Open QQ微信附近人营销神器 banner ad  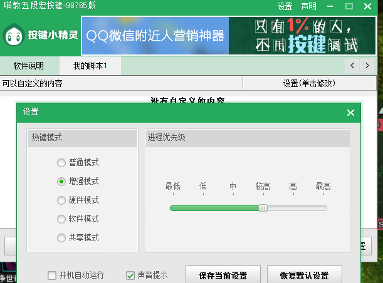point(155,36)
